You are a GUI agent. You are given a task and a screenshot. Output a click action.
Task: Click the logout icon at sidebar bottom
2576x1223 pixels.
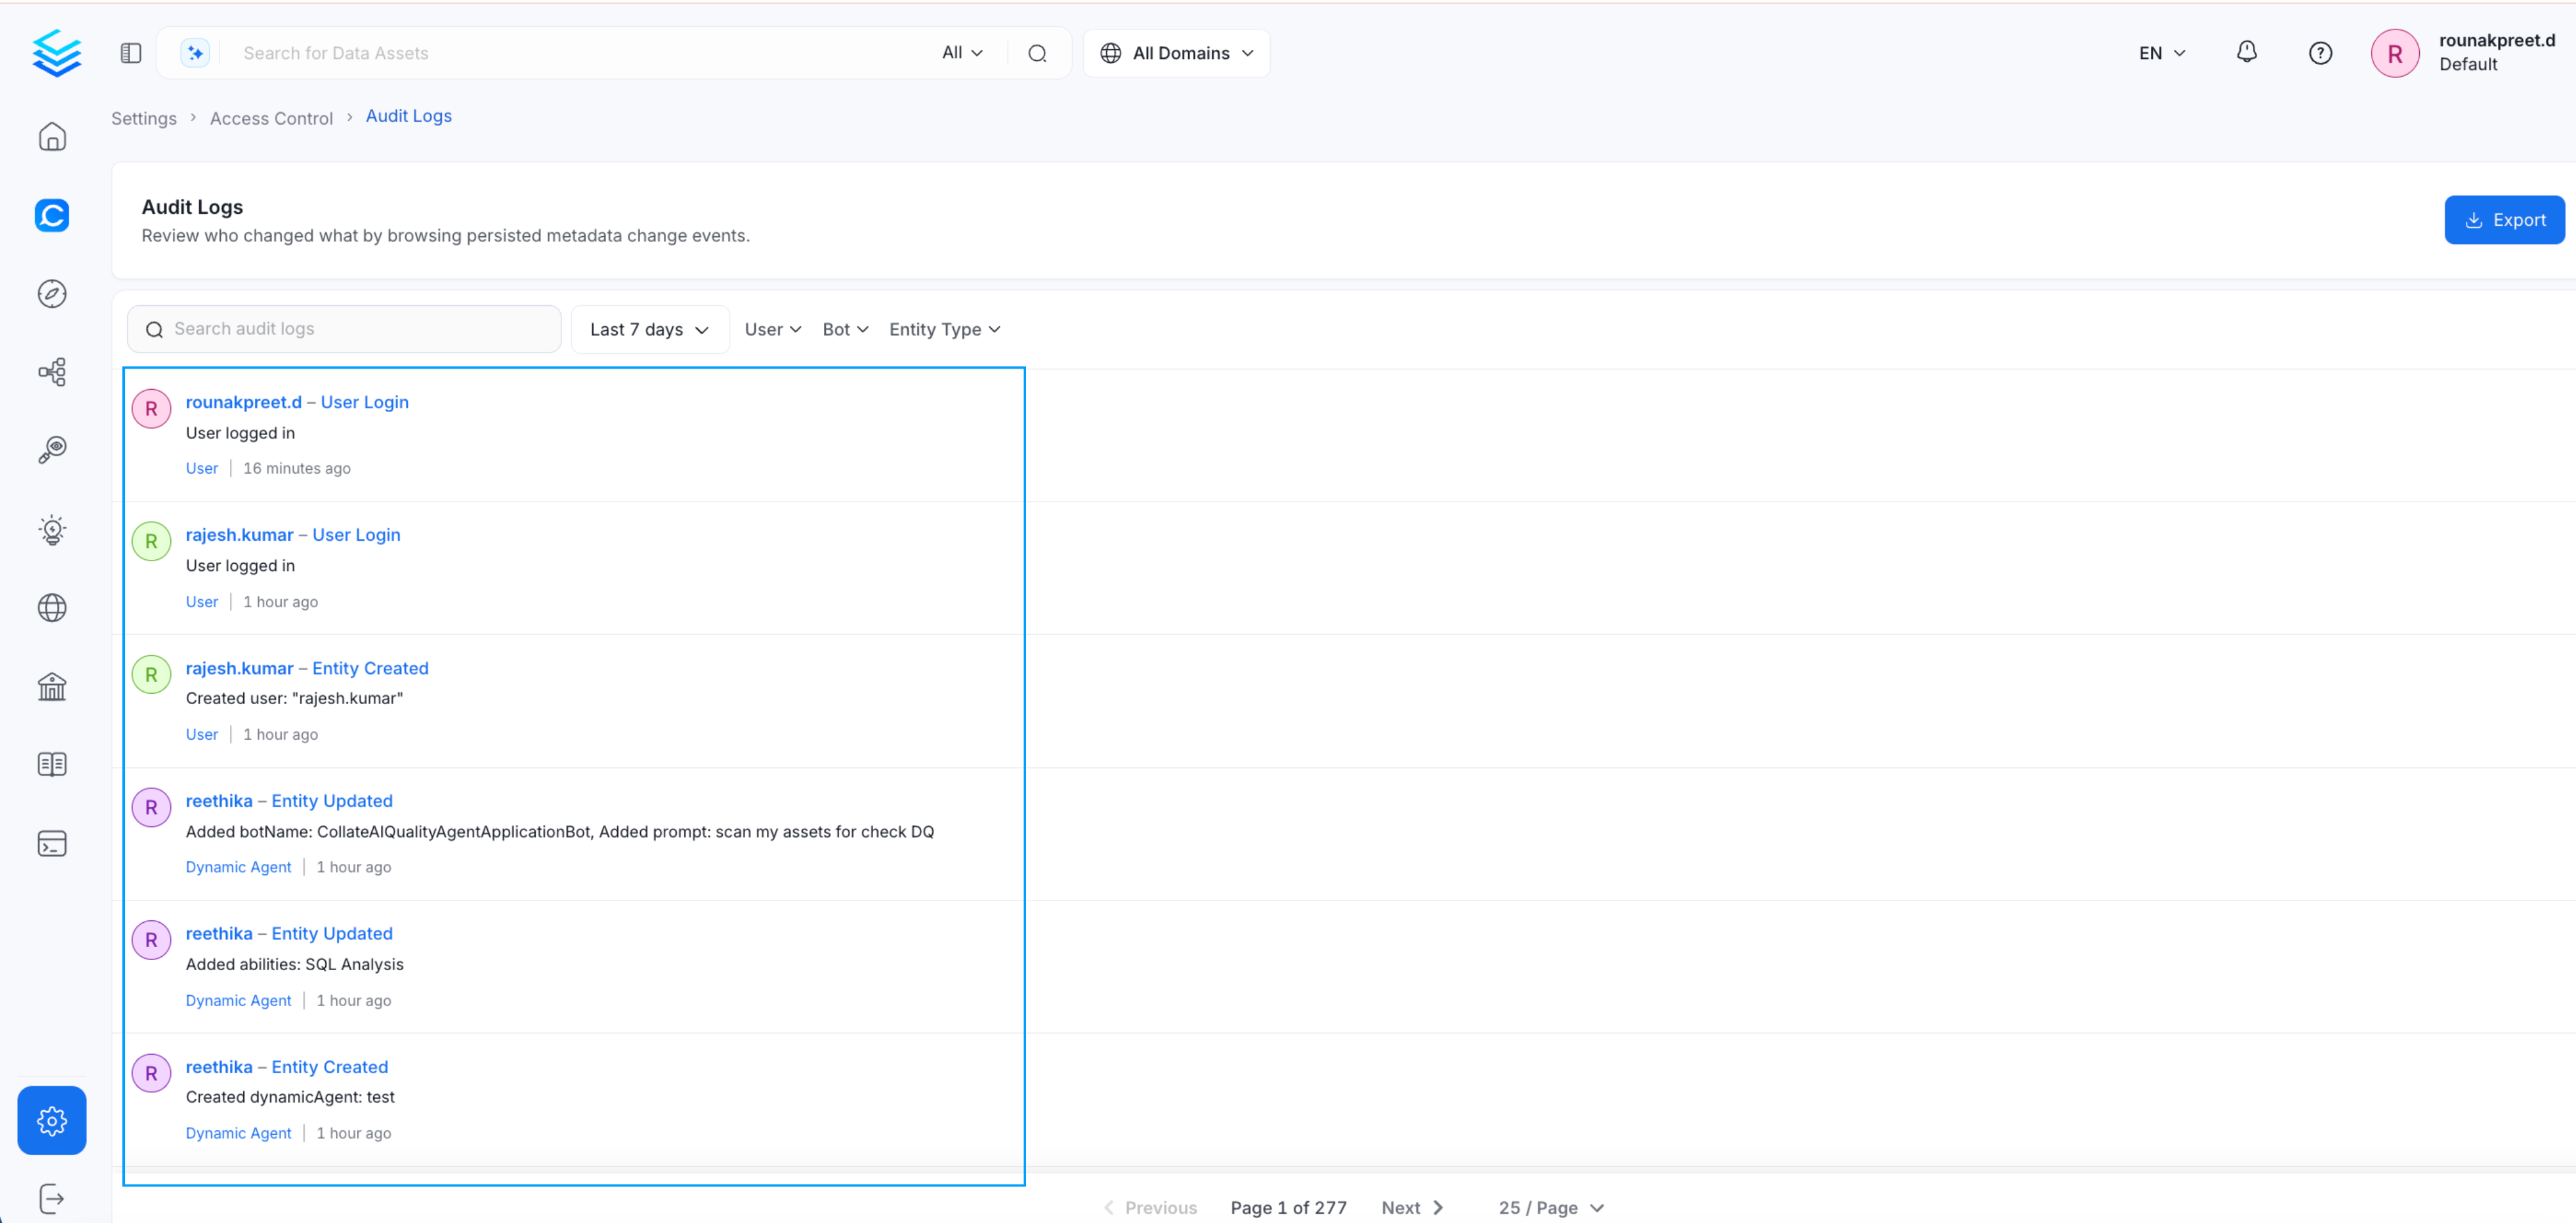[52, 1198]
